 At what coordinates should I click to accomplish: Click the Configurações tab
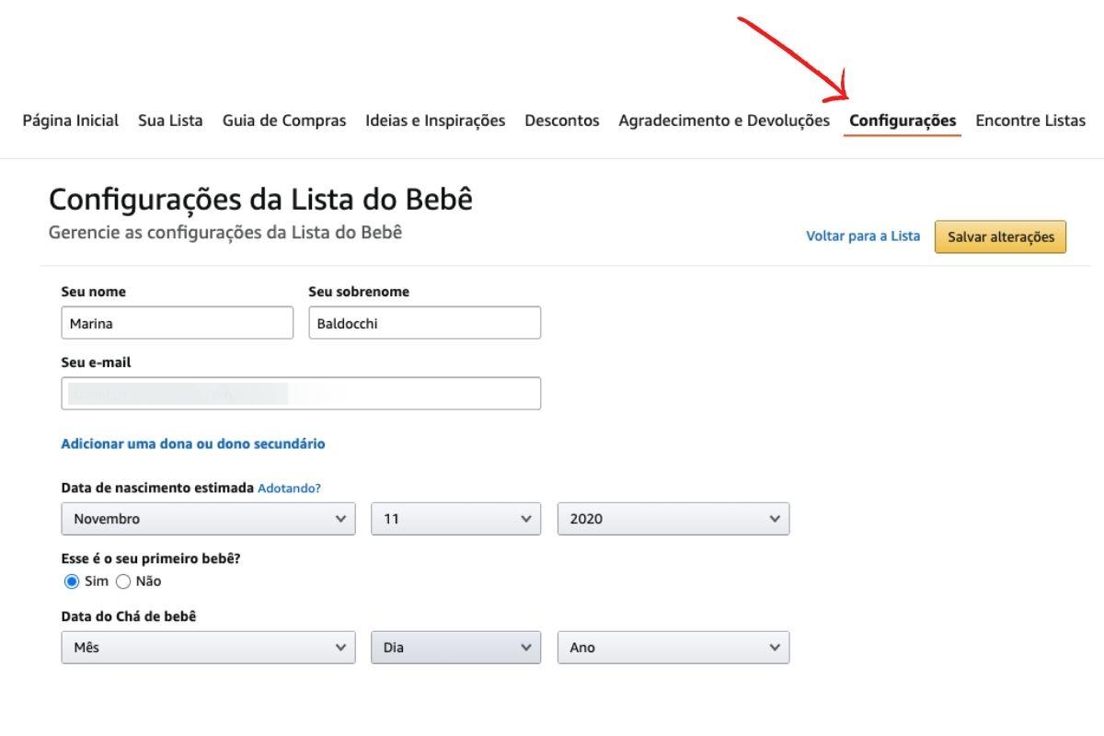pyautogui.click(x=903, y=121)
